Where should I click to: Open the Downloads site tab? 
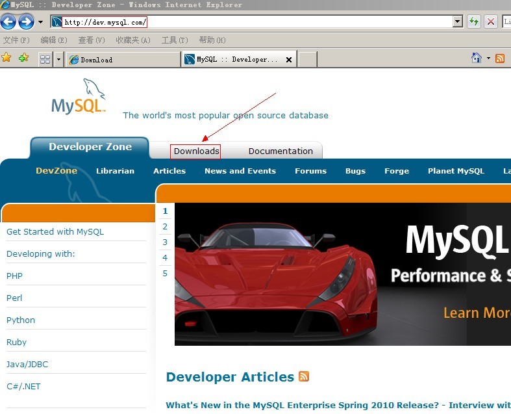tap(196, 151)
